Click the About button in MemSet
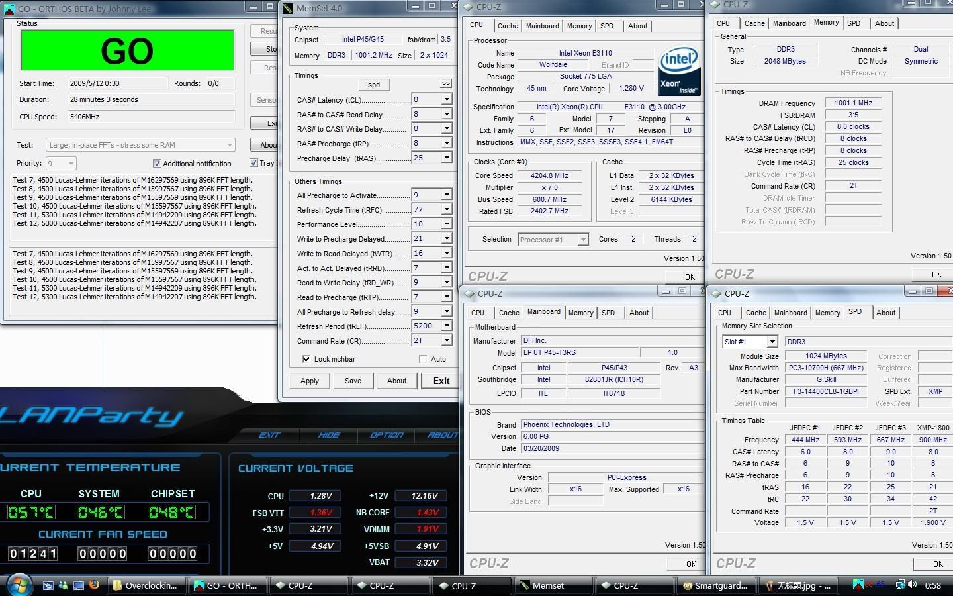The image size is (953, 596). [397, 381]
